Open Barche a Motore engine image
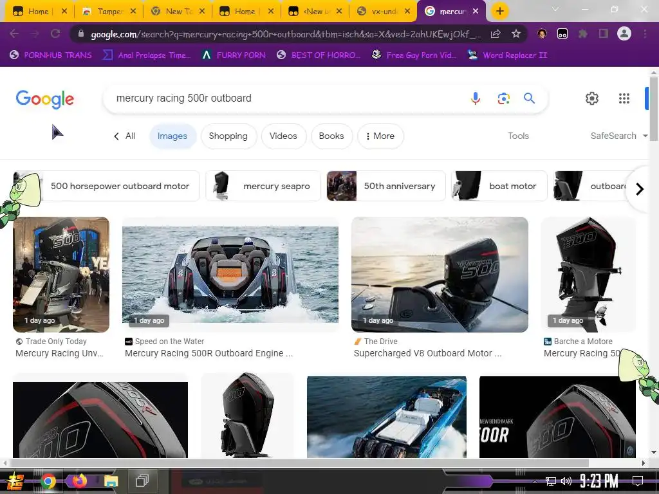This screenshot has width=659, height=494. click(x=588, y=274)
